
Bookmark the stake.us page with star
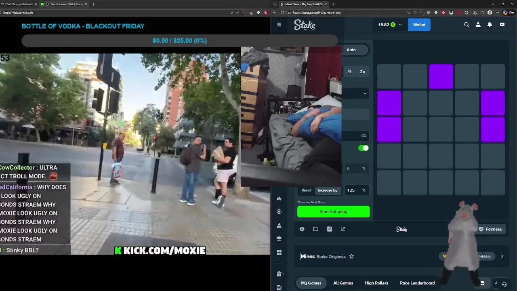pos(421,13)
